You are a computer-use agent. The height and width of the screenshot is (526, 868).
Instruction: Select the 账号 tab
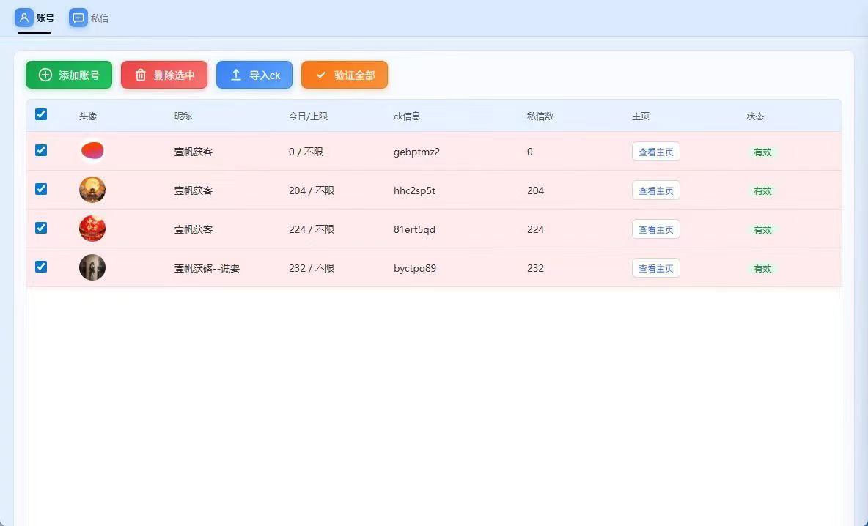pyautogui.click(x=34, y=18)
